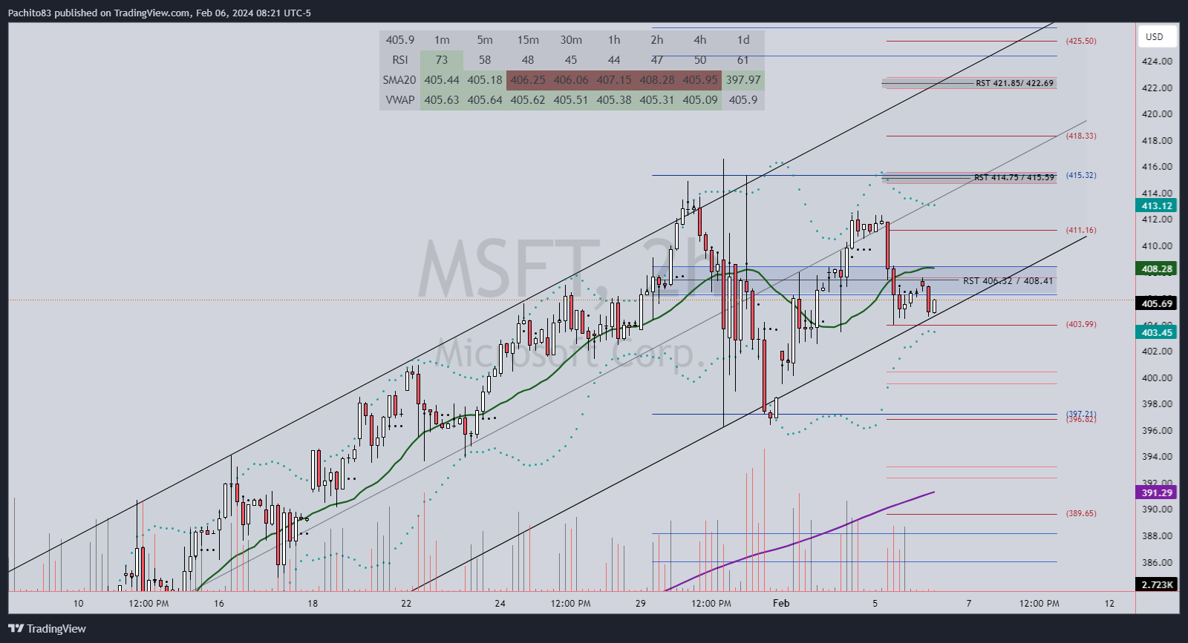1188x643 pixels.
Task: Click the (403.99) level label
Action: pyautogui.click(x=1081, y=325)
